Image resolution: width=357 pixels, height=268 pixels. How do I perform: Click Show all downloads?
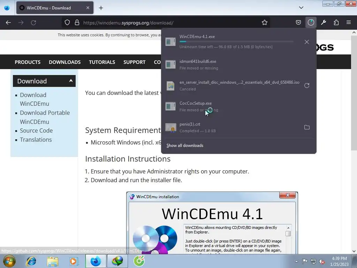click(x=185, y=146)
